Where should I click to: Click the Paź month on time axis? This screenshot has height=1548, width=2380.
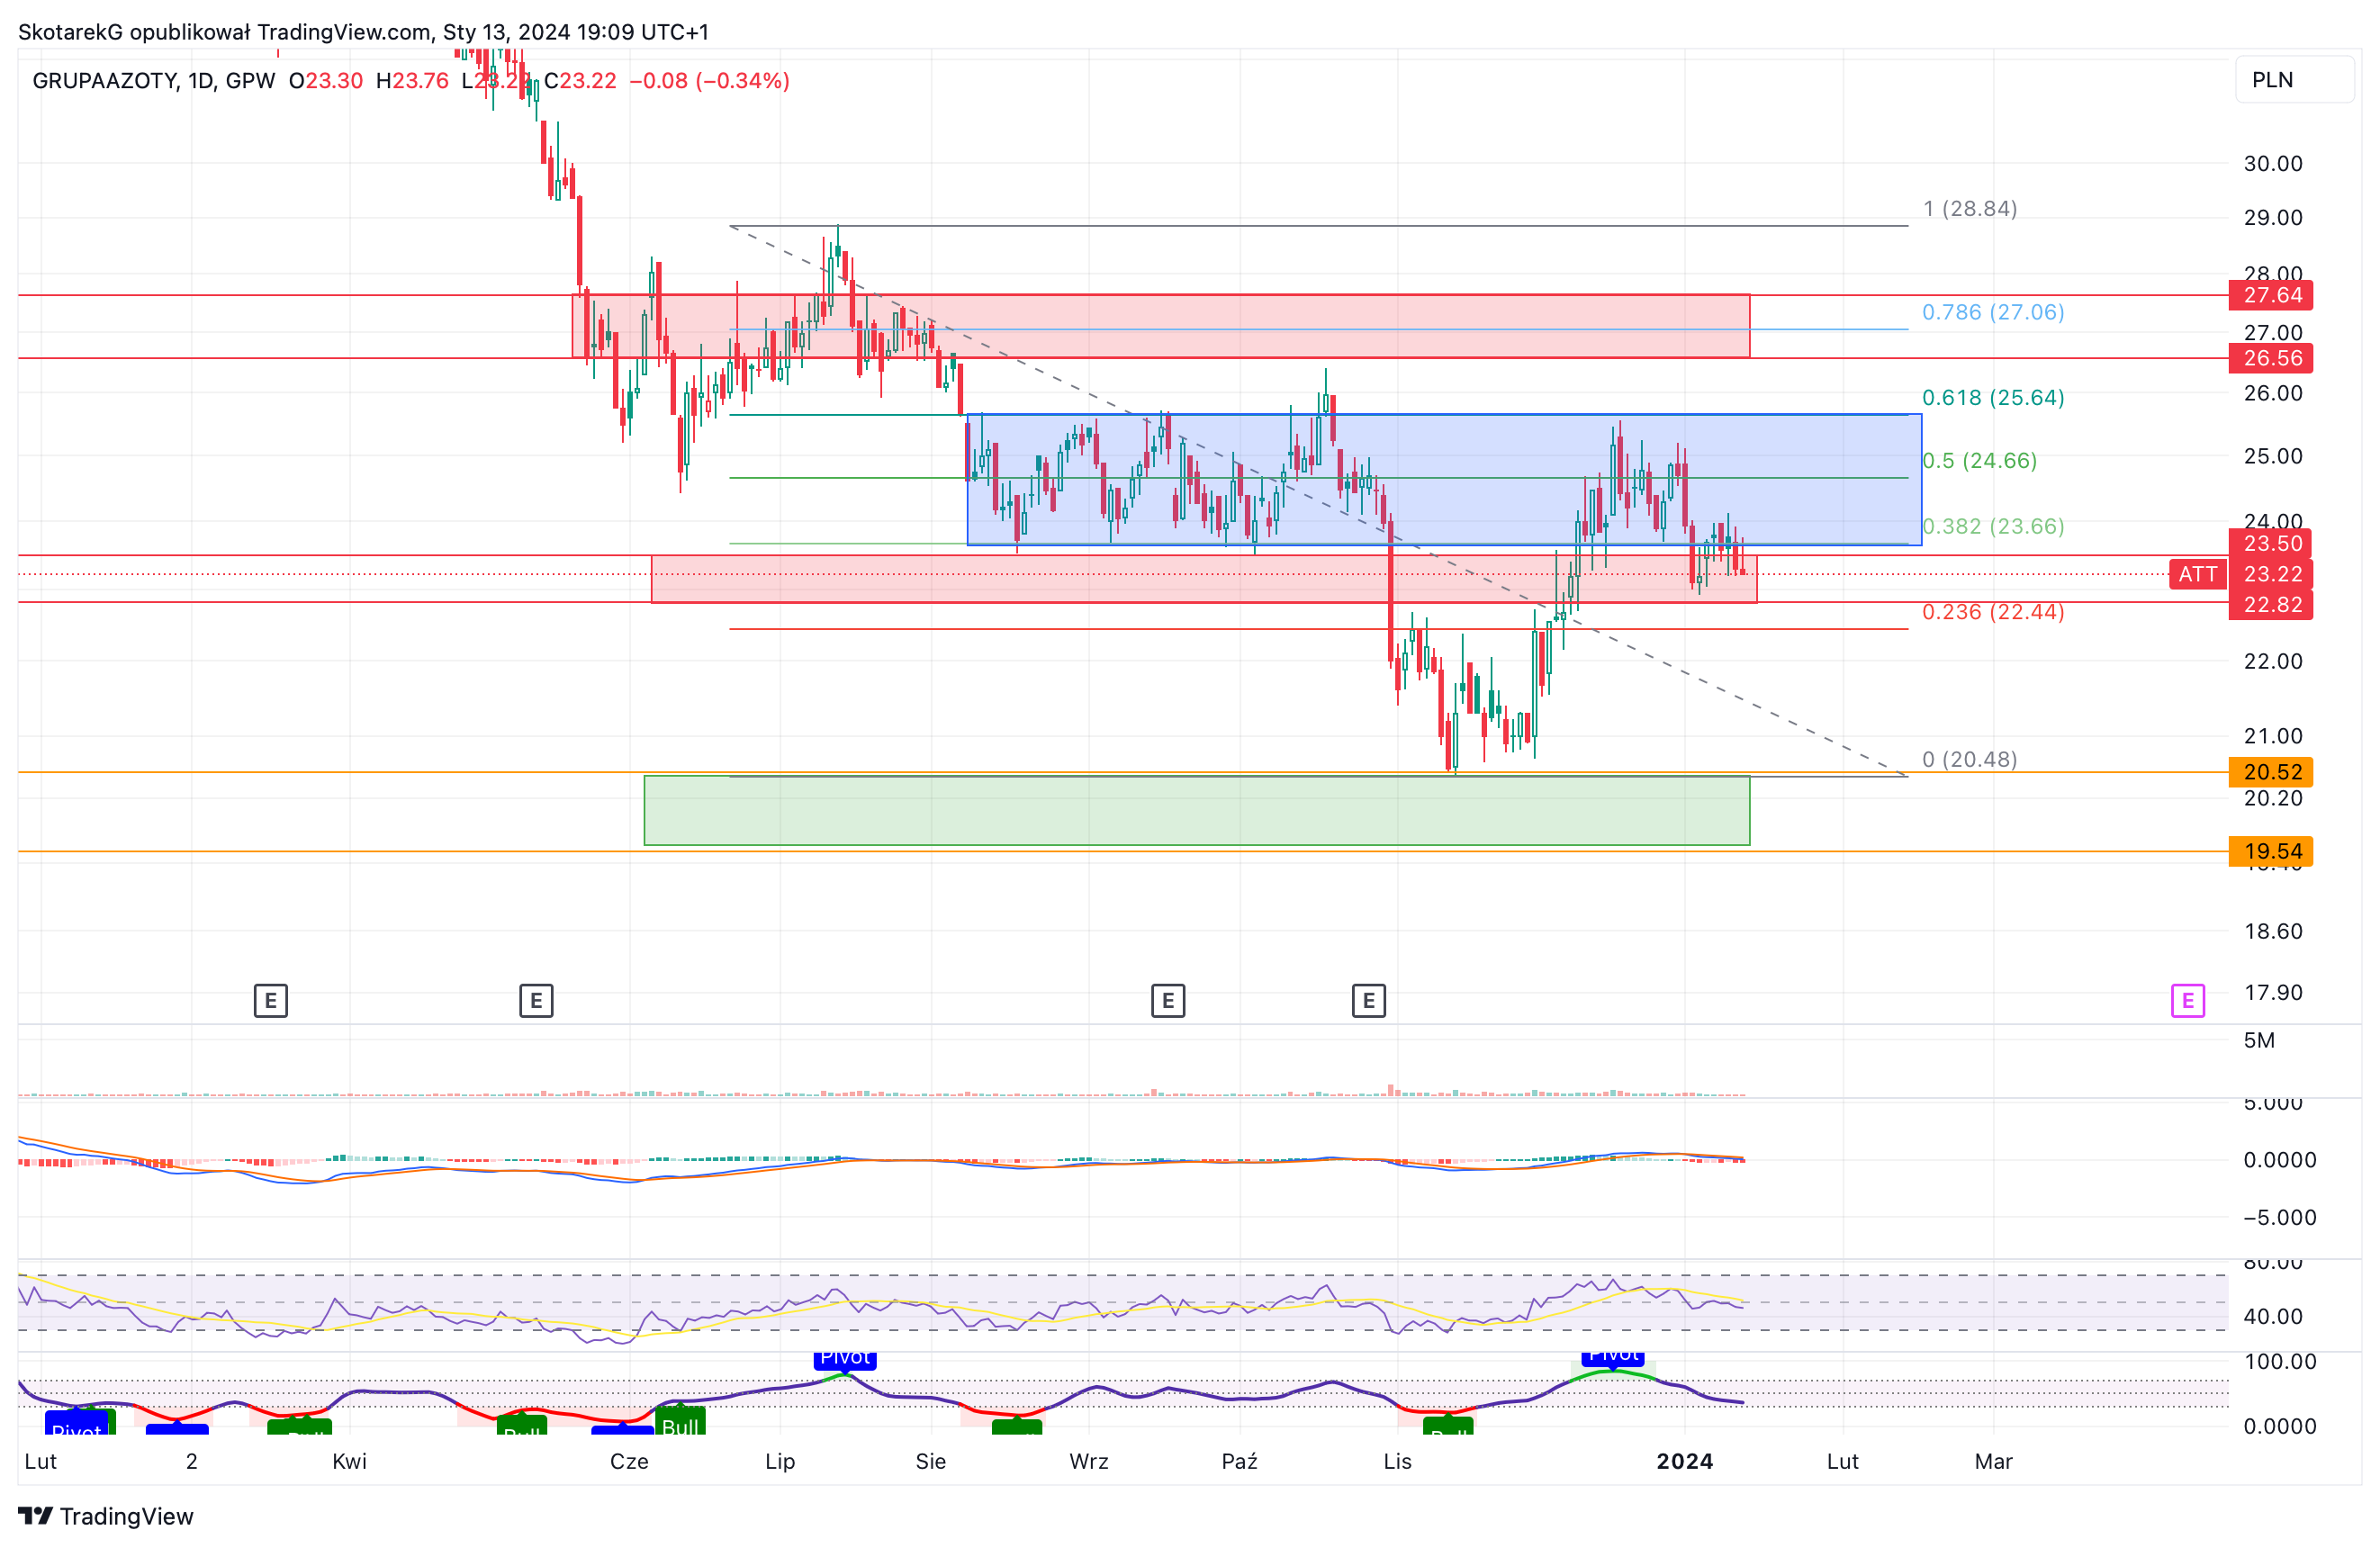pos(1239,1461)
